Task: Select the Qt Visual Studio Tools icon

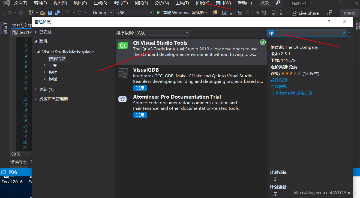Action: pos(123,46)
